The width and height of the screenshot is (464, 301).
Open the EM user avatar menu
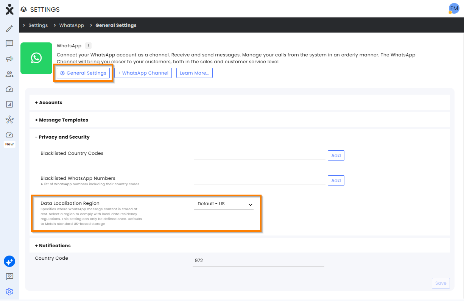point(453,8)
